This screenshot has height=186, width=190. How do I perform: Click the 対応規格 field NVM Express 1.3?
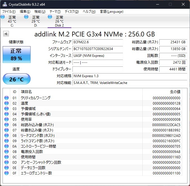130,76
